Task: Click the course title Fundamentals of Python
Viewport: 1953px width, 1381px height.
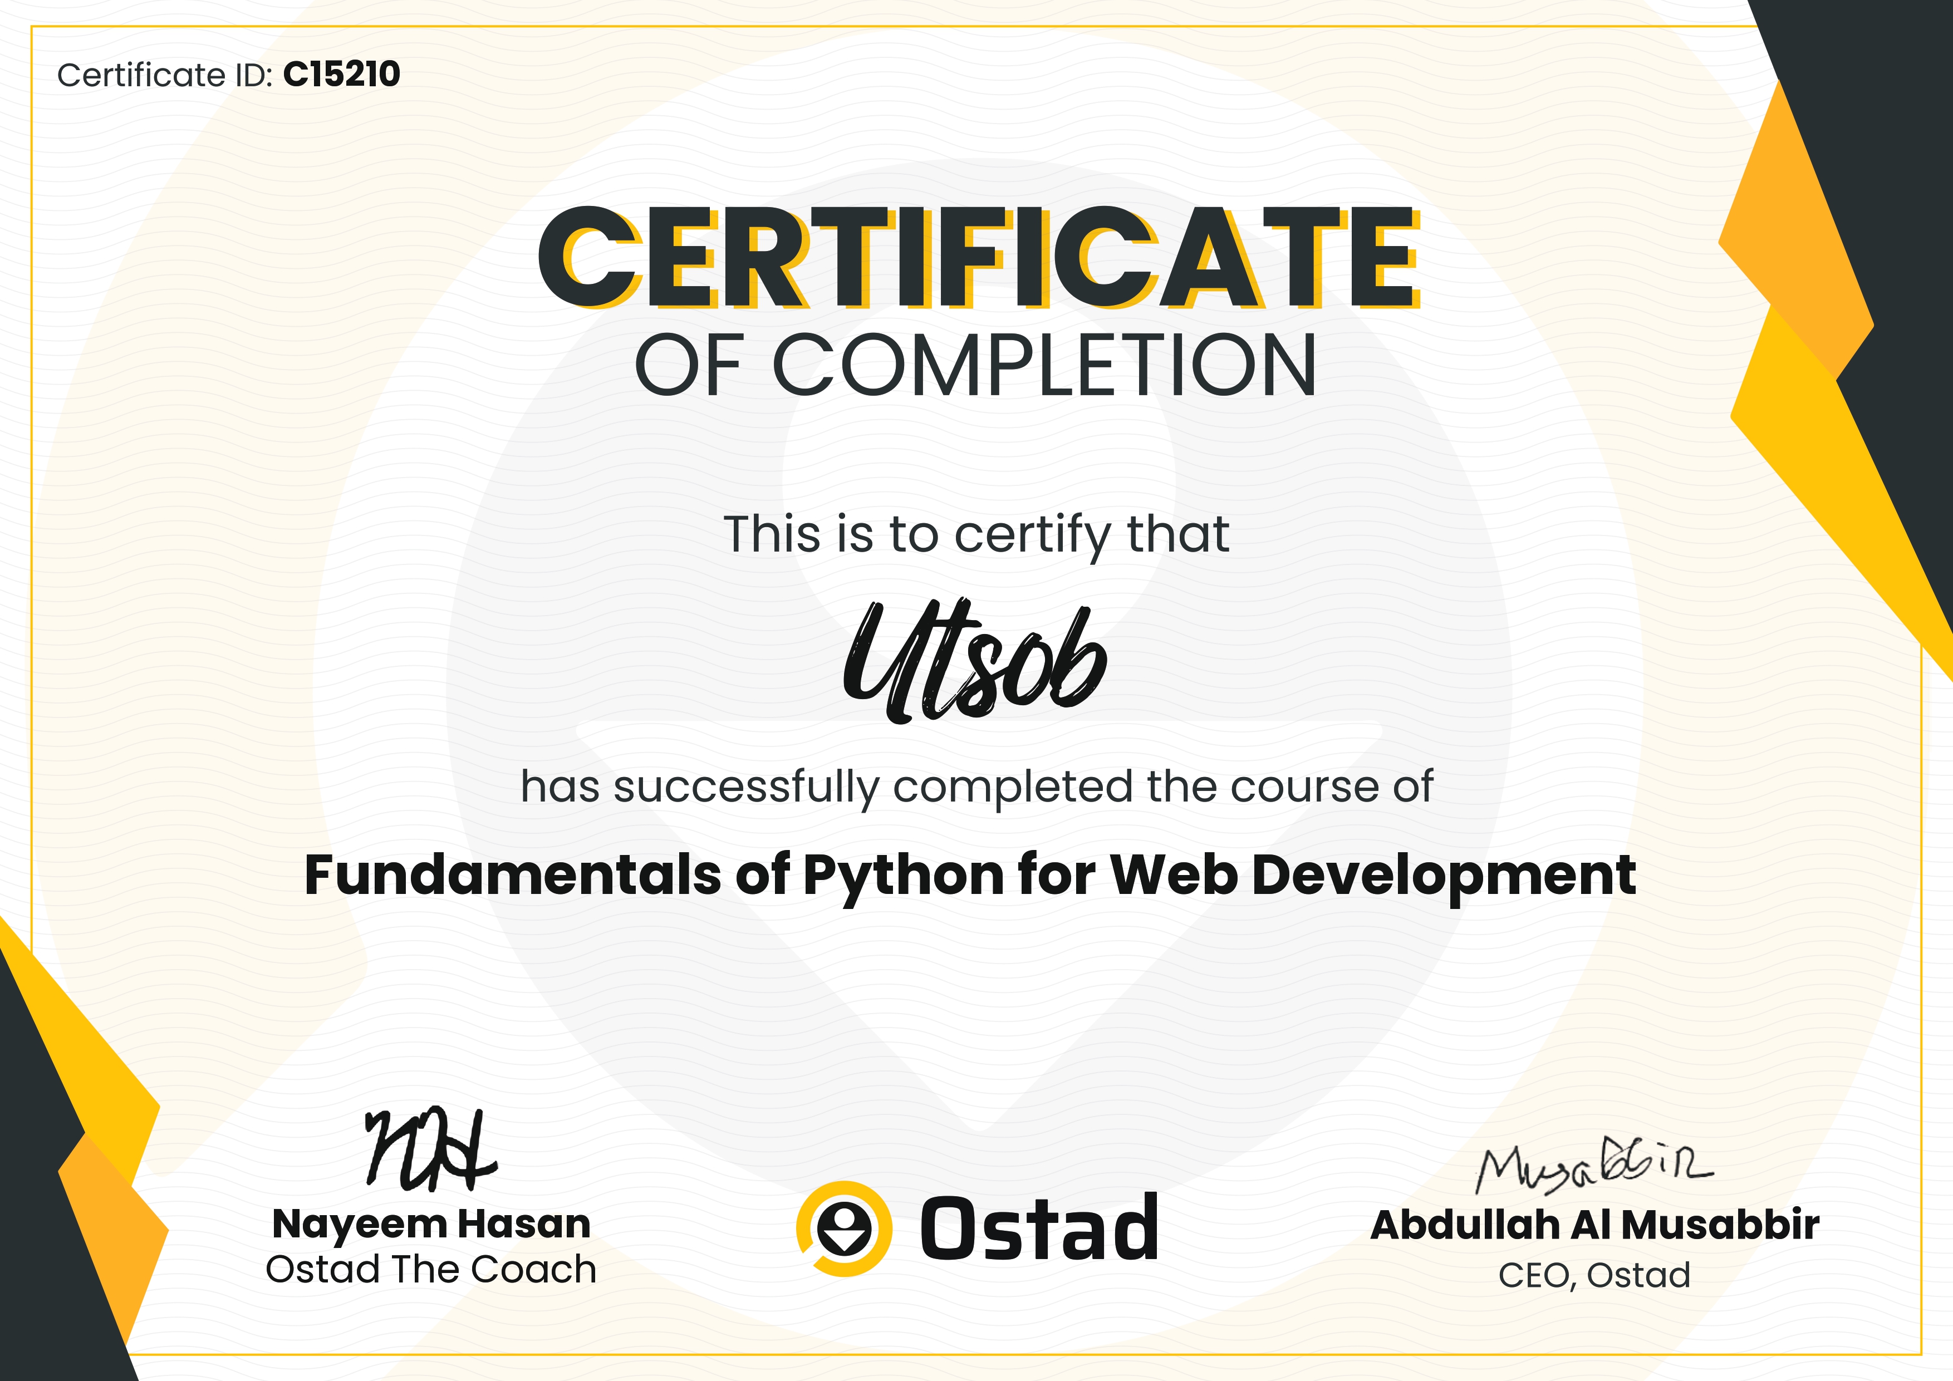Action: coord(970,876)
